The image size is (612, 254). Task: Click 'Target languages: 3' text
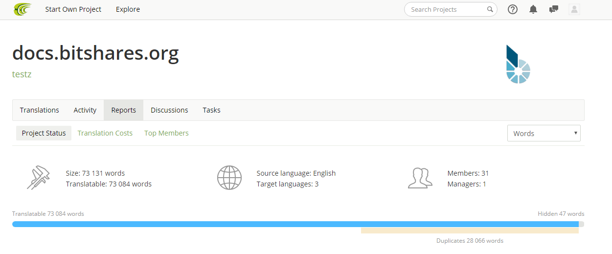tap(288, 184)
